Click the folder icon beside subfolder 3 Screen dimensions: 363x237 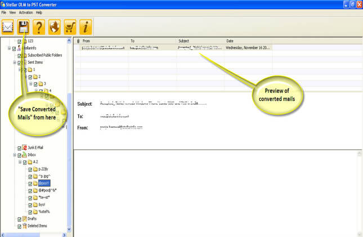coord(41,84)
